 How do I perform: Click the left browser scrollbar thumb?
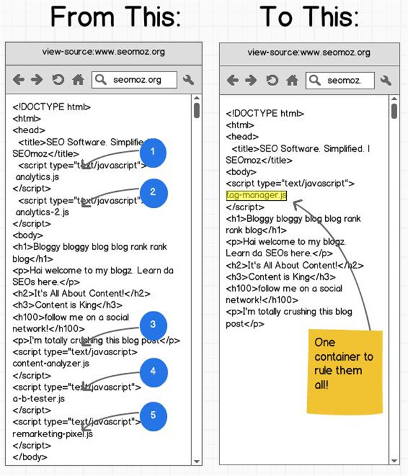(196, 110)
